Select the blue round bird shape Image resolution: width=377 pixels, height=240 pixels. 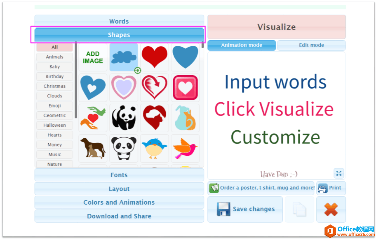(154, 148)
